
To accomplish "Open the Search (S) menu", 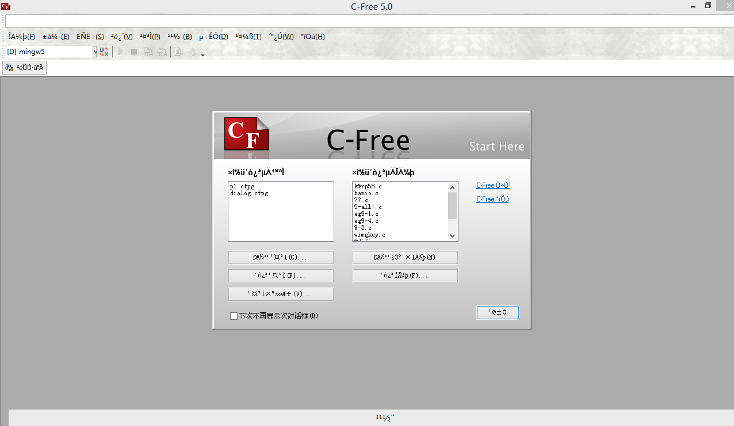I will (90, 37).
